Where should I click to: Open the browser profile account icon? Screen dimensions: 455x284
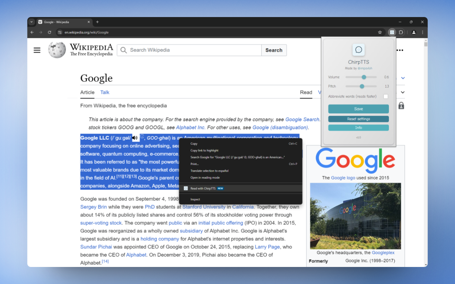(413, 32)
